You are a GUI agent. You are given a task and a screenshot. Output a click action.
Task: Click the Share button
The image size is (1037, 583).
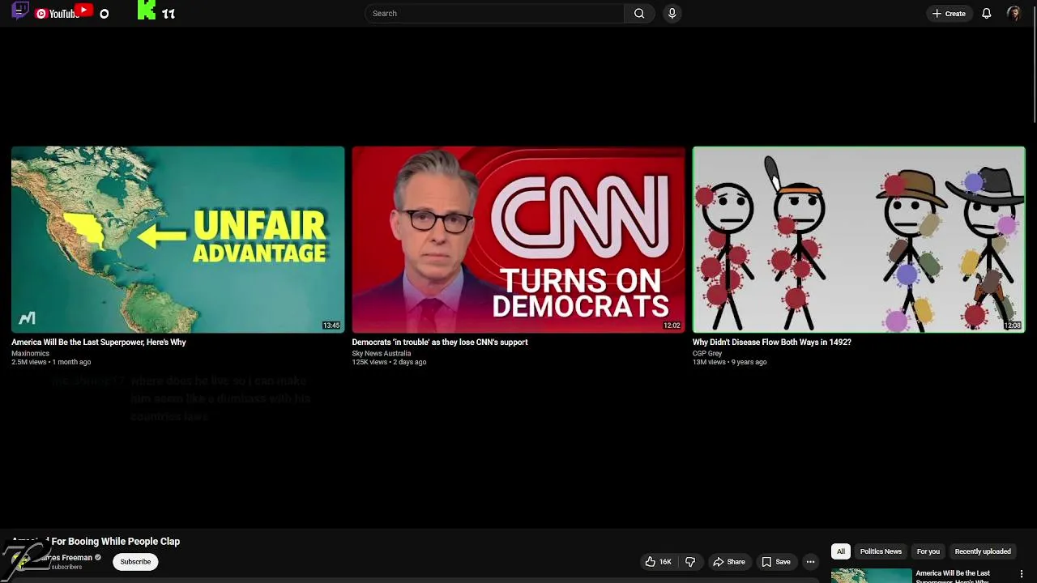[728, 561]
